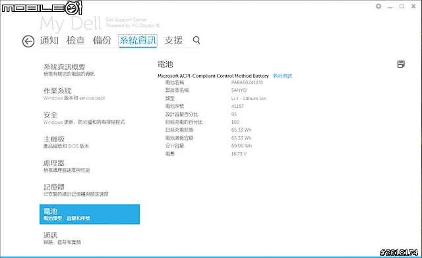Image resolution: width=422 pixels, height=258 pixels.
Task: Select the 系統資訊 tab
Action: (138, 41)
